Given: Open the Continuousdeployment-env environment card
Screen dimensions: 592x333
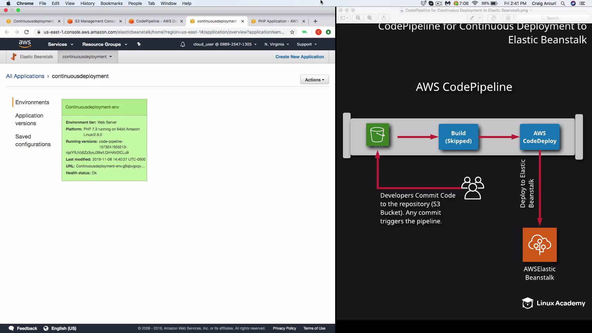Looking at the screenshot, I should pyautogui.click(x=92, y=107).
